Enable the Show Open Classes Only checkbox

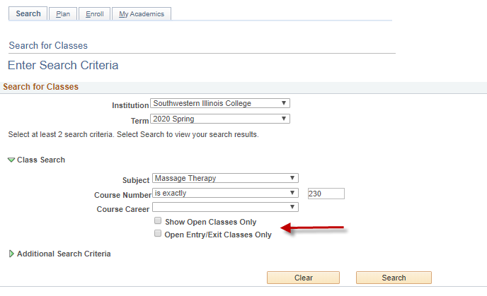[158, 221]
